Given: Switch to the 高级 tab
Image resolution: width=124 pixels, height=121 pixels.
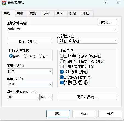Looking at the screenshot, I should [20, 14].
